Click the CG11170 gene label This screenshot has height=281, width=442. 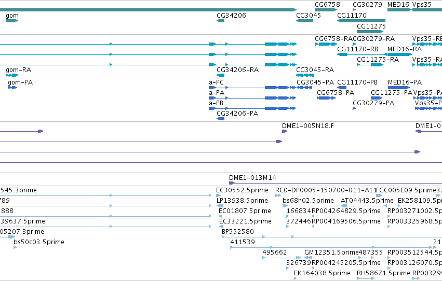click(x=352, y=16)
